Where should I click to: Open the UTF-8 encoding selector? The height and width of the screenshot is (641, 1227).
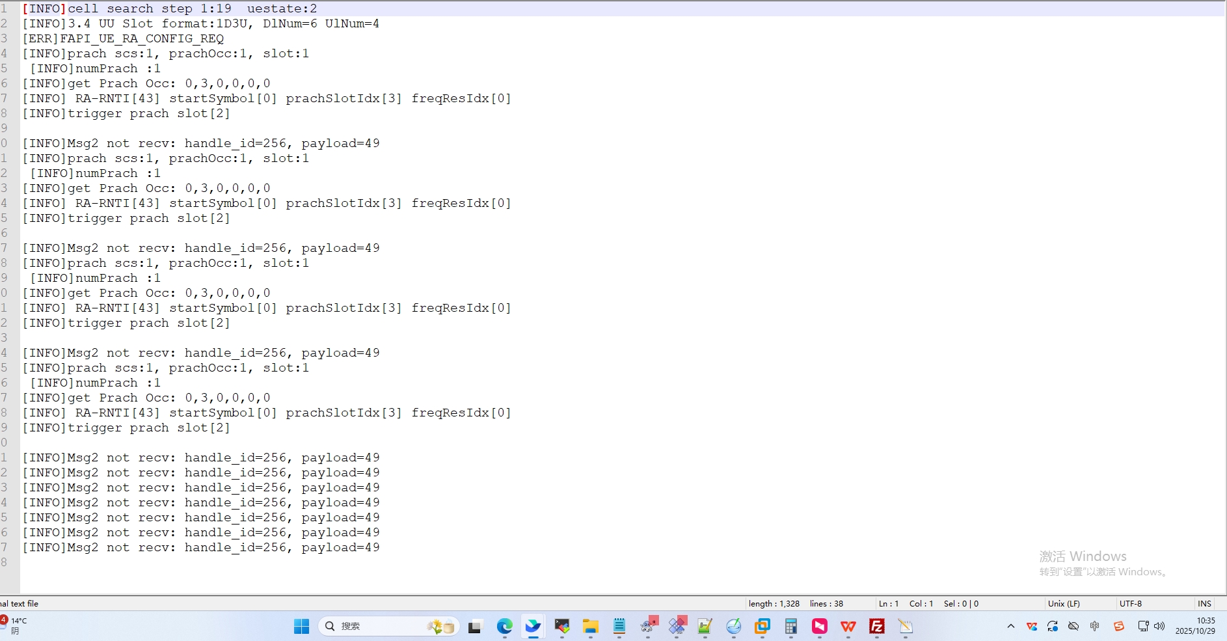click(1131, 604)
